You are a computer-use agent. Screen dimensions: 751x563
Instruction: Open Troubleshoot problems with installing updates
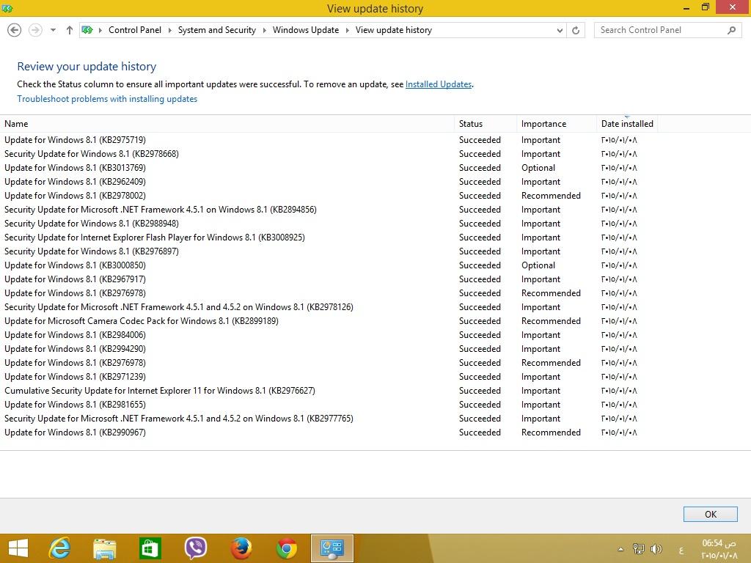107,99
